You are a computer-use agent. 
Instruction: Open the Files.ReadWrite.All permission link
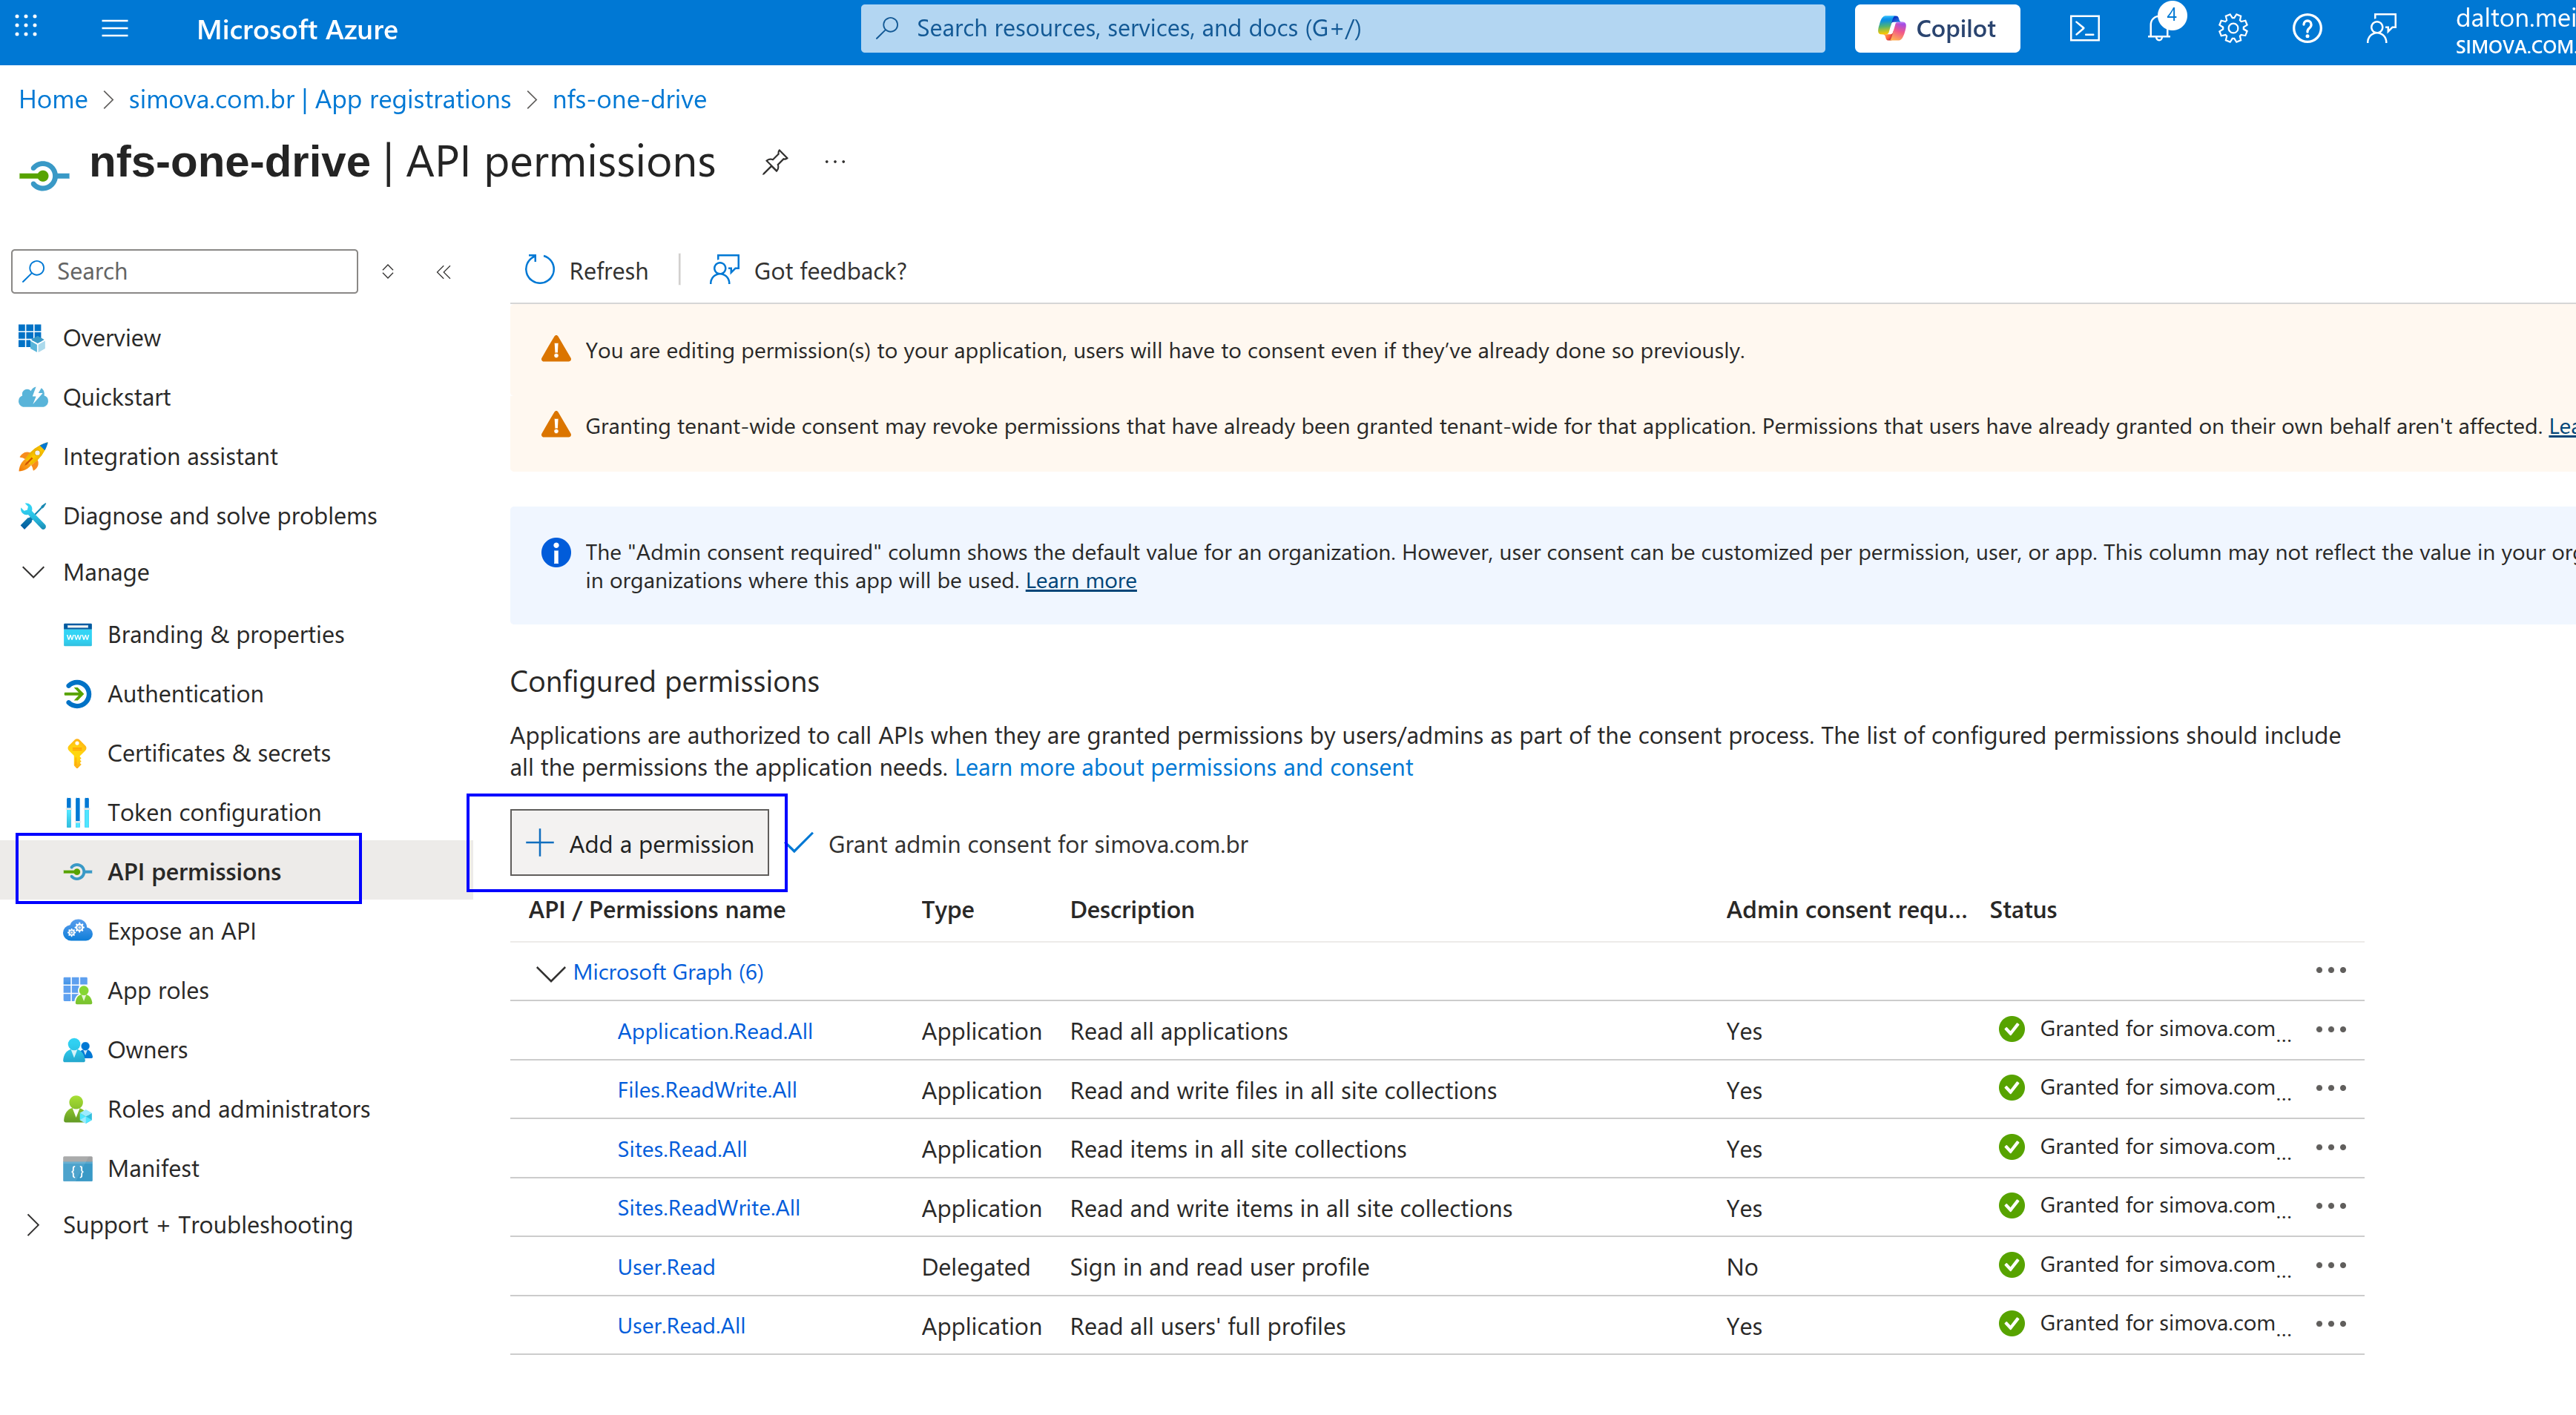[x=707, y=1090]
